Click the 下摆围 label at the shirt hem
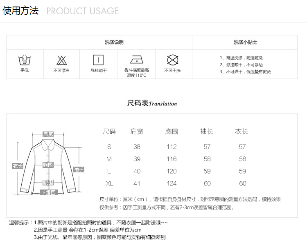The image size is (307, 252). pos(48,192)
